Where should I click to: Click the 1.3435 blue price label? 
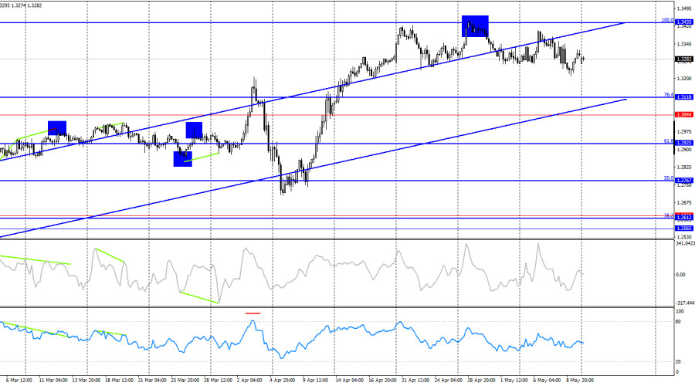684,22
